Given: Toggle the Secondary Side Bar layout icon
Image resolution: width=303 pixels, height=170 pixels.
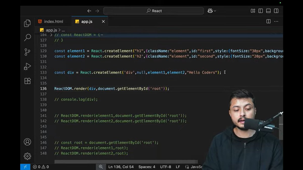Looking at the screenshot, I should [x=276, y=11].
